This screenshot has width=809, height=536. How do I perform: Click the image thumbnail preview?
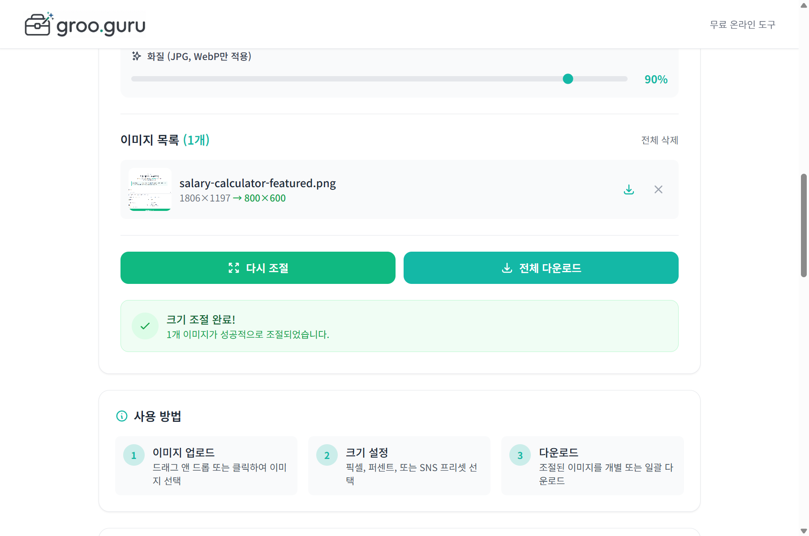pyautogui.click(x=150, y=189)
